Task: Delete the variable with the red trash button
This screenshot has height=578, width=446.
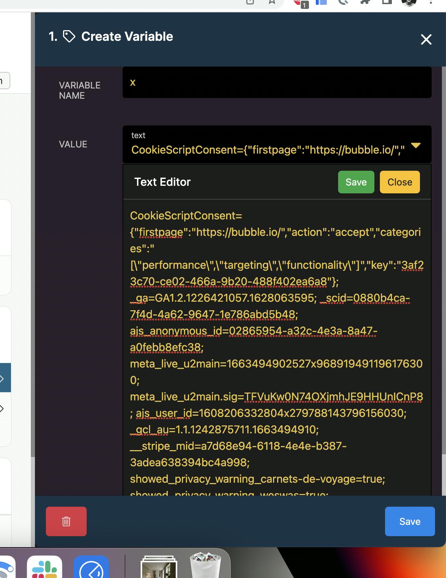Action: (x=66, y=521)
